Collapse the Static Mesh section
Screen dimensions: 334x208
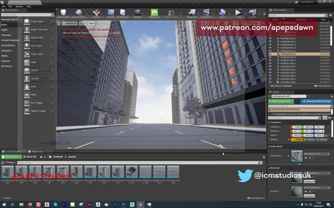click(x=269, y=147)
